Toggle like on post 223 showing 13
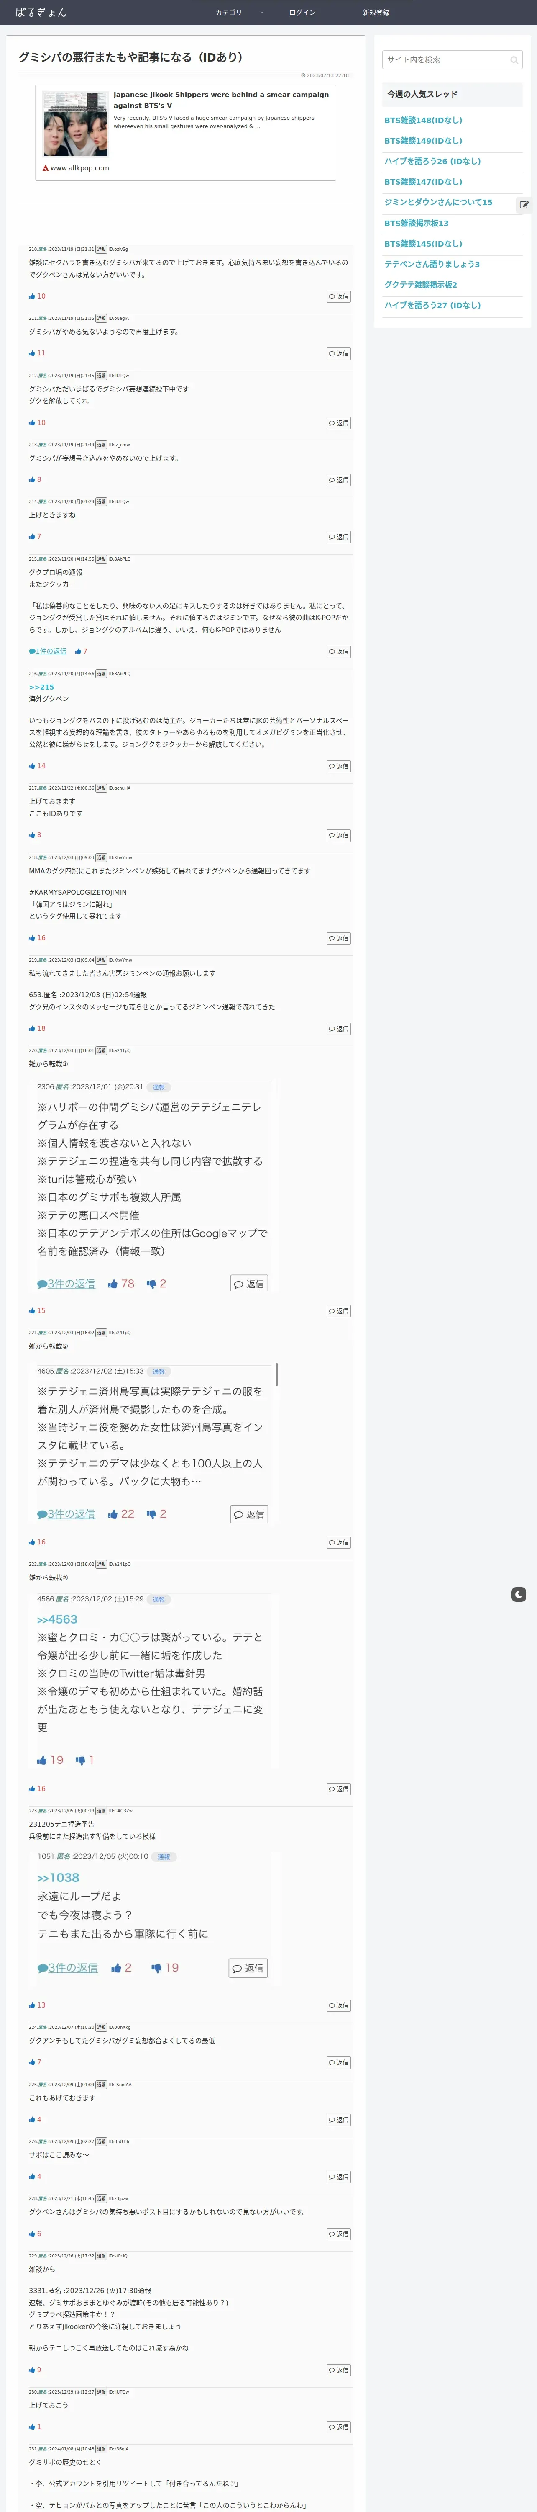Screen dimensions: 537x2512 (32, 2005)
